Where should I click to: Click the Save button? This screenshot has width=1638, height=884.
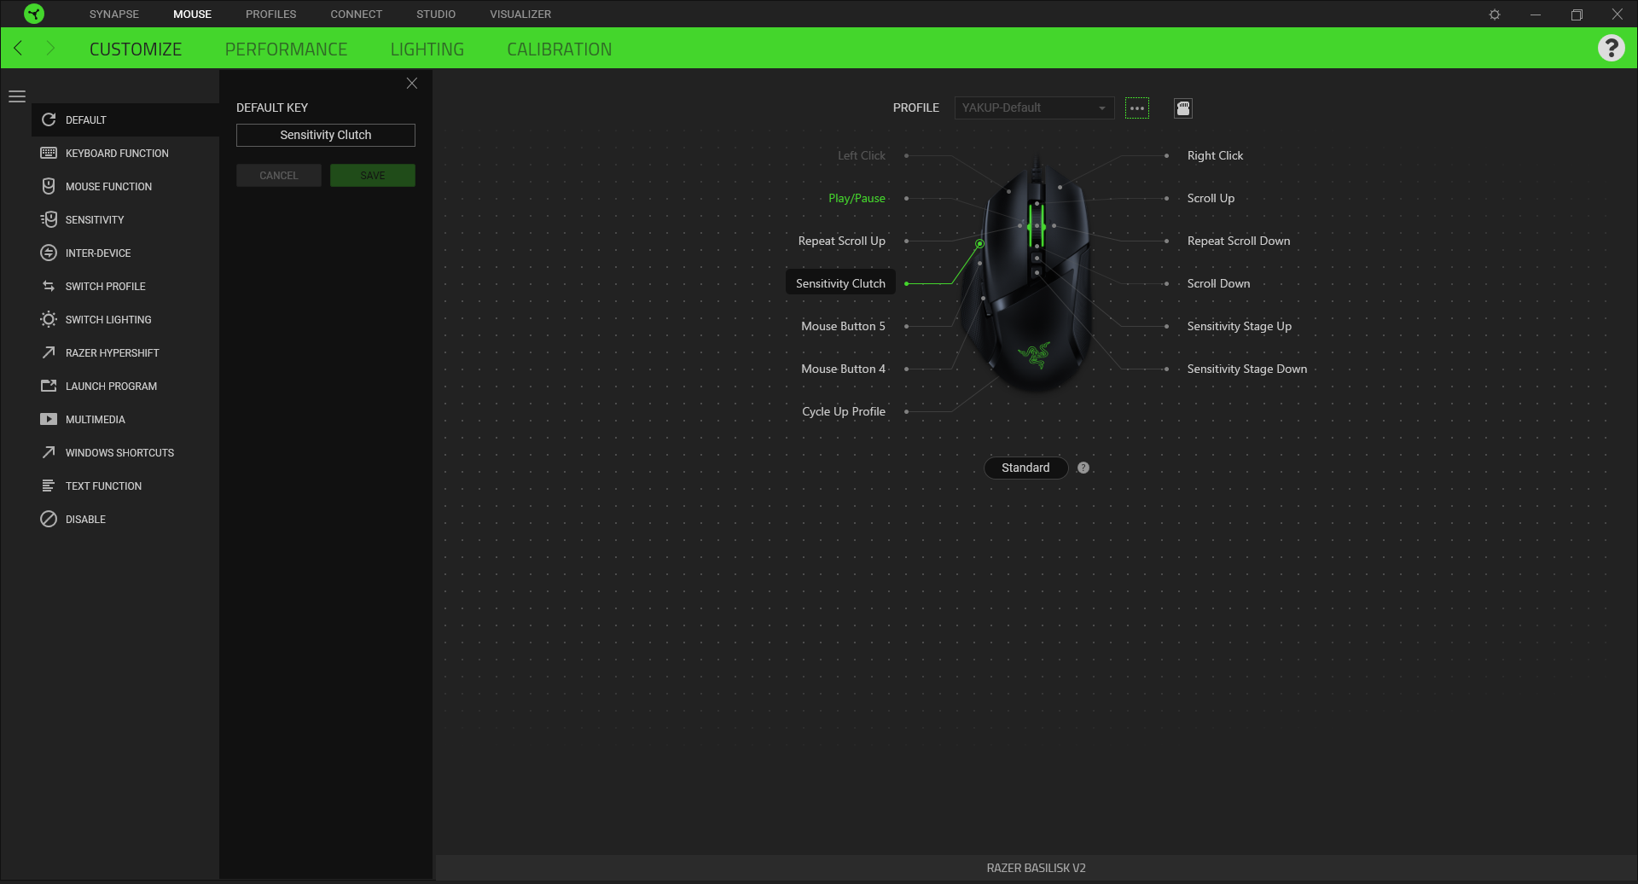point(373,175)
